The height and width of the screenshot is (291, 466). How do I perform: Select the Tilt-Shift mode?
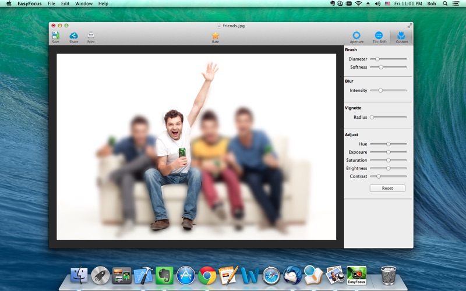click(380, 37)
